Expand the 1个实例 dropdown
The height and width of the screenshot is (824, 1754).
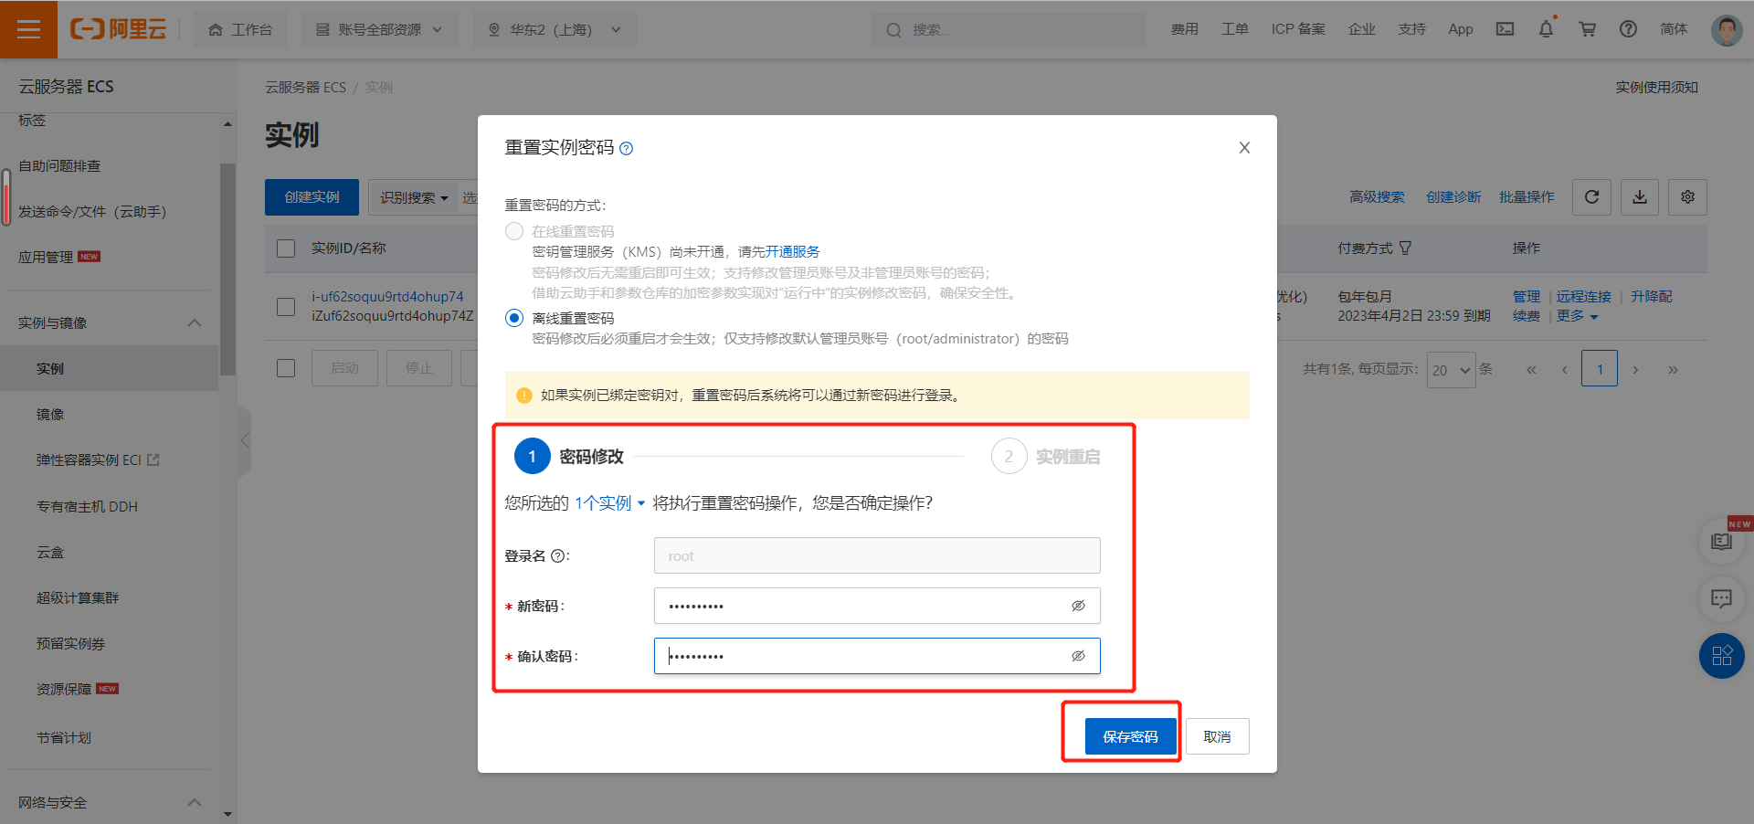pyautogui.click(x=609, y=503)
